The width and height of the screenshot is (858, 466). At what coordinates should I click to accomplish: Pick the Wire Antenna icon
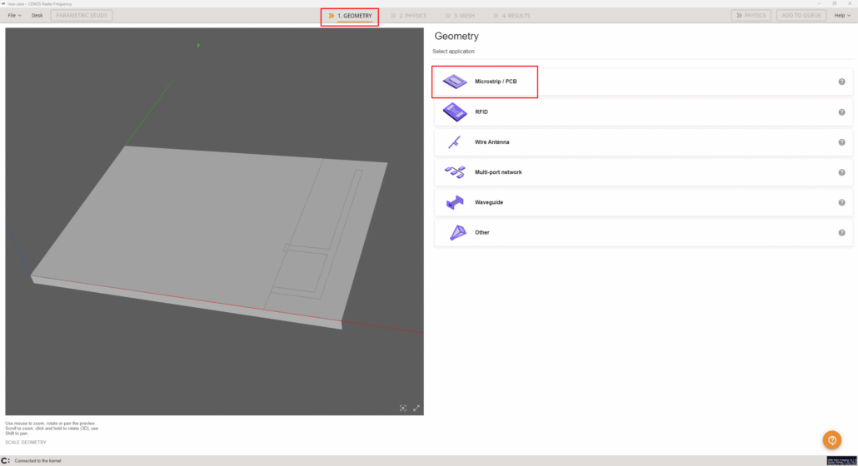455,142
